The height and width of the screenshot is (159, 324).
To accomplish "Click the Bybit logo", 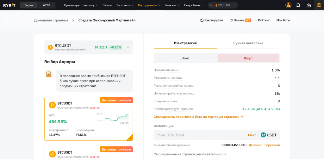I will (9, 5).
